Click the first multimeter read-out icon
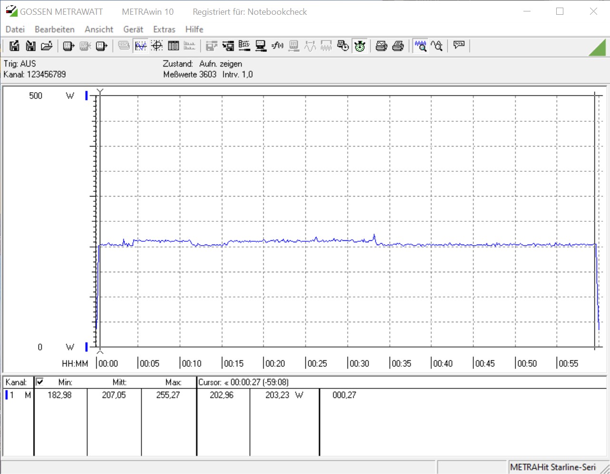 pyautogui.click(x=69, y=46)
